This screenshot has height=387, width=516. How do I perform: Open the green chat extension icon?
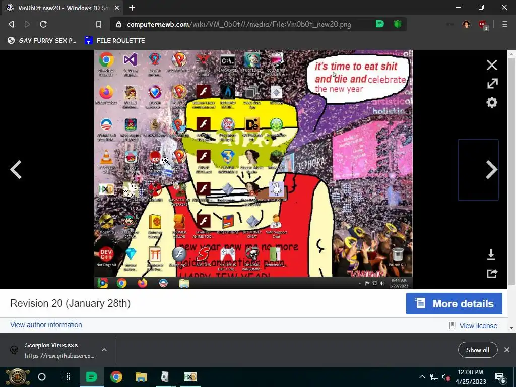point(380,24)
